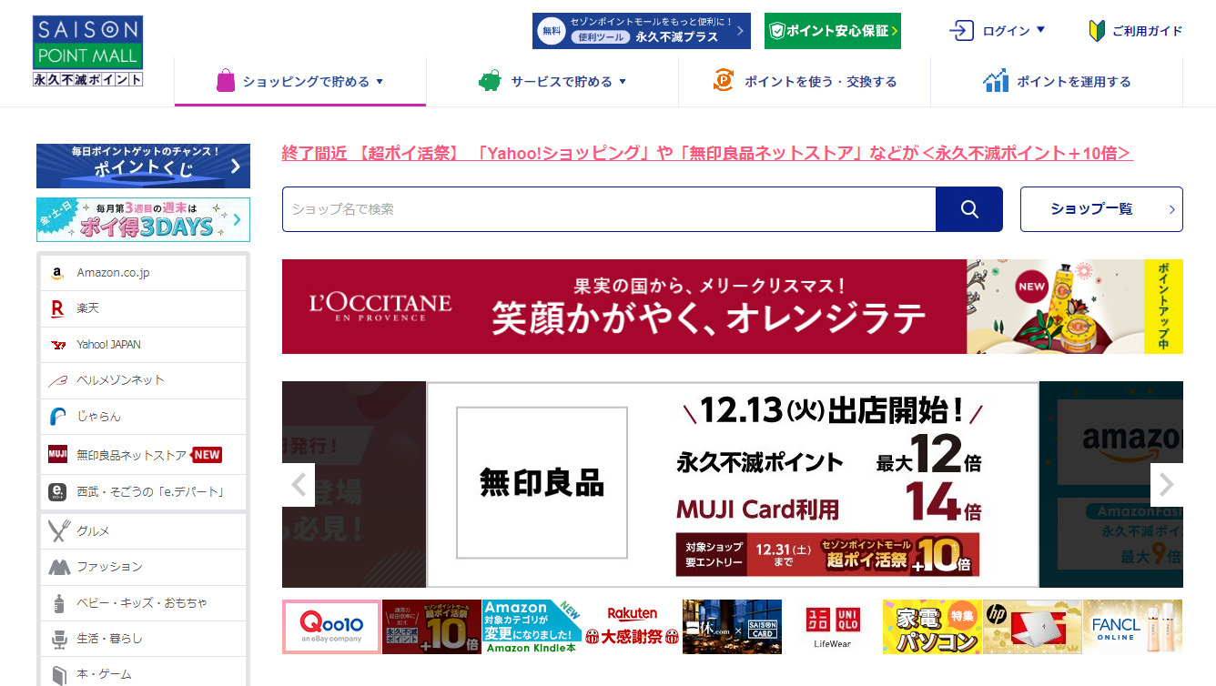Open the ポイ得3DAYS banner
Screen dimensions: 1216x686
pyautogui.click(x=143, y=219)
